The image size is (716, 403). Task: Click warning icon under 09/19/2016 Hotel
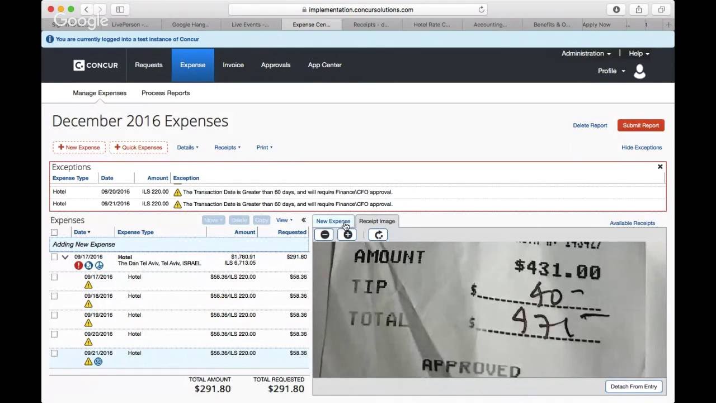88,323
